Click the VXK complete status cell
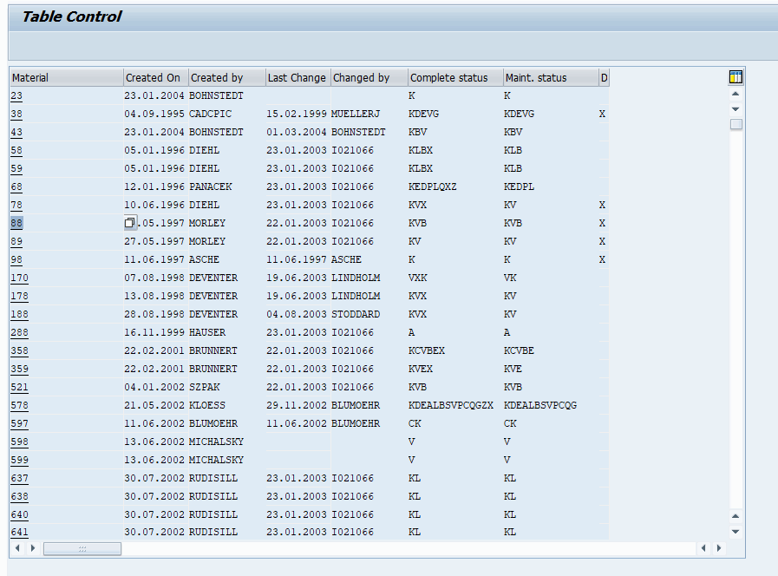The width and height of the screenshot is (778, 576). (418, 278)
